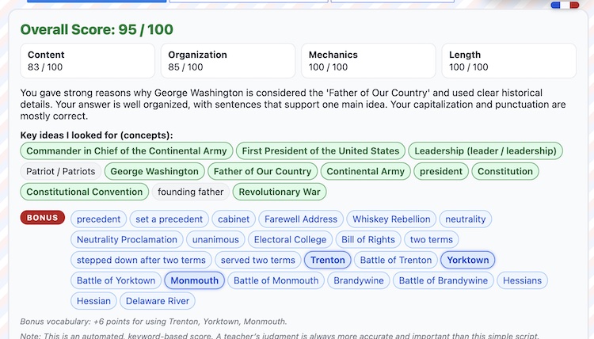Click the Constitutional Convention concept chip
The width and height of the screenshot is (594, 339).
pyautogui.click(x=84, y=192)
